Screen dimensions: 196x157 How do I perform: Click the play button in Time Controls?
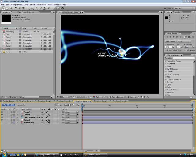(x=174, y=37)
